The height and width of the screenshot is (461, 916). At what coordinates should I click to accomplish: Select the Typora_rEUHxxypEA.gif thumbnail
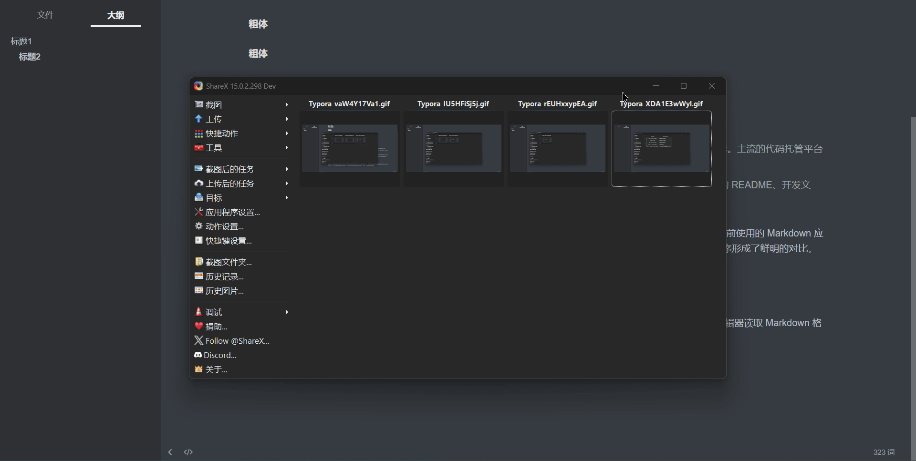pyautogui.click(x=558, y=148)
